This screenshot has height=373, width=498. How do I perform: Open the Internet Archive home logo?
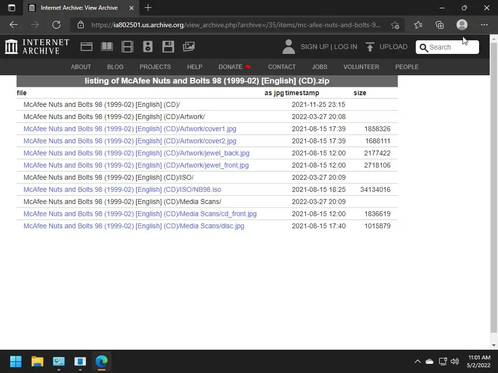click(x=37, y=47)
